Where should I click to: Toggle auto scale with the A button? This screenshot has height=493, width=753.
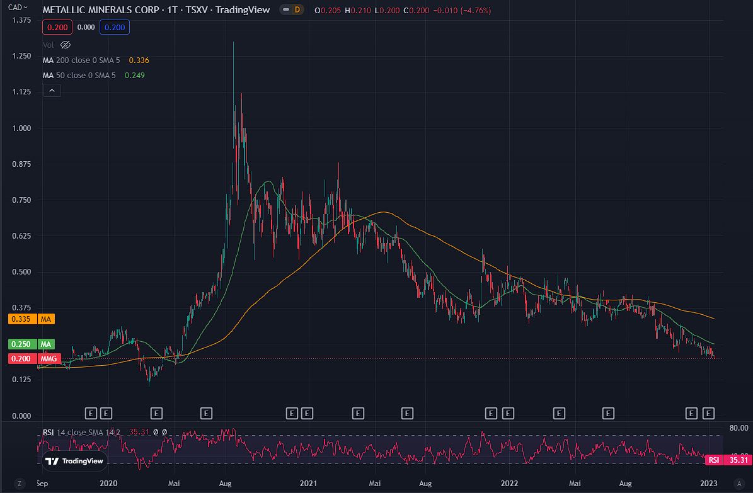point(737,484)
